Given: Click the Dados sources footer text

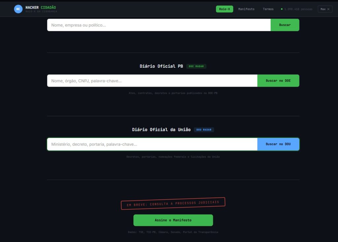Looking at the screenshot, I should point(173,232).
